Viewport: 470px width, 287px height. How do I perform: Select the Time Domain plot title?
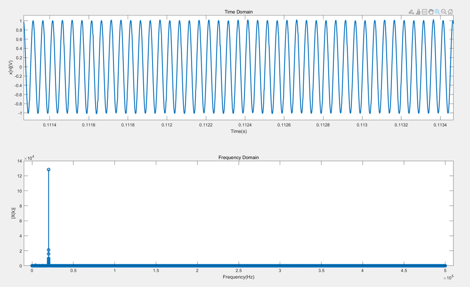click(239, 12)
